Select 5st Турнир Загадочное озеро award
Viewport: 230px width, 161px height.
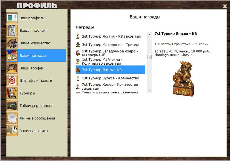click(x=110, y=53)
